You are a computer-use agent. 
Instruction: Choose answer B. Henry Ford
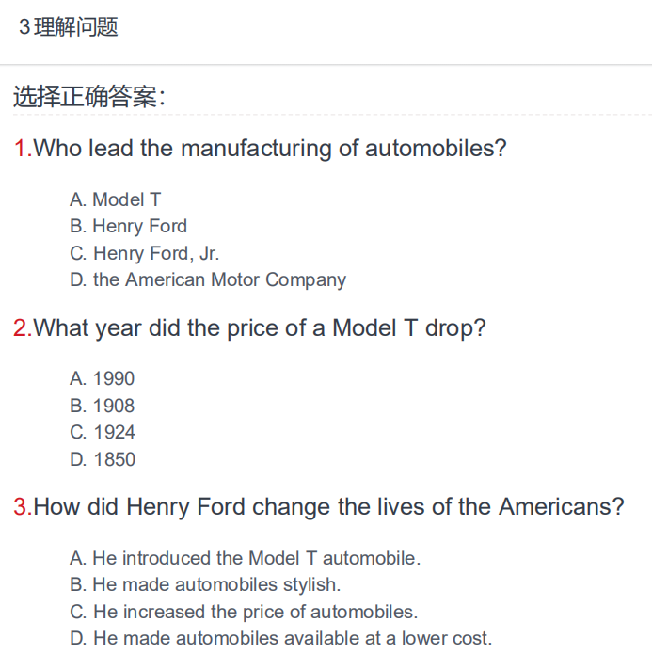point(128,226)
